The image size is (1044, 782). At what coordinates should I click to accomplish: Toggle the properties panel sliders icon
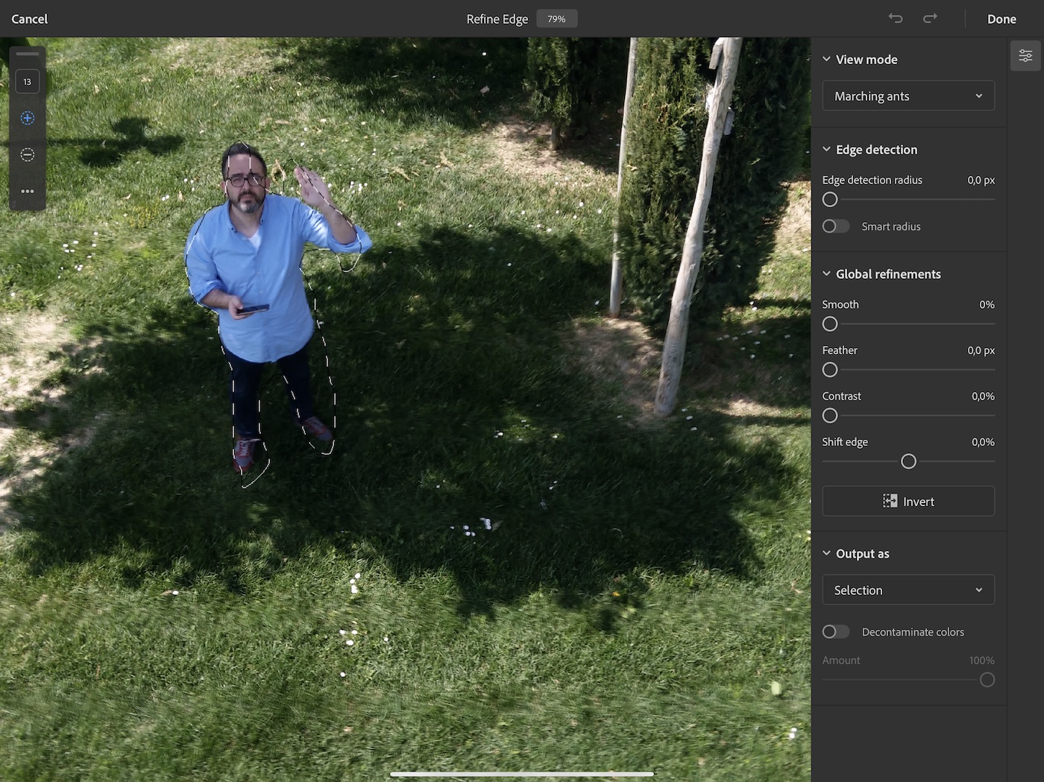click(1025, 56)
